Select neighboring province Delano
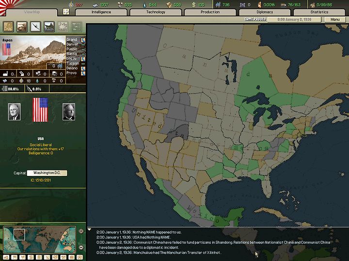Image resolution: width=349 pixels, height=261 pixels. (x=76, y=68)
